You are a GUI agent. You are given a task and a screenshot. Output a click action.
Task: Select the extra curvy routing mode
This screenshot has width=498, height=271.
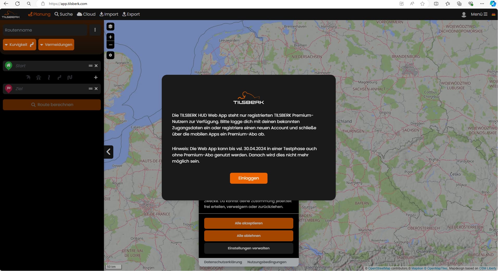coord(70,77)
